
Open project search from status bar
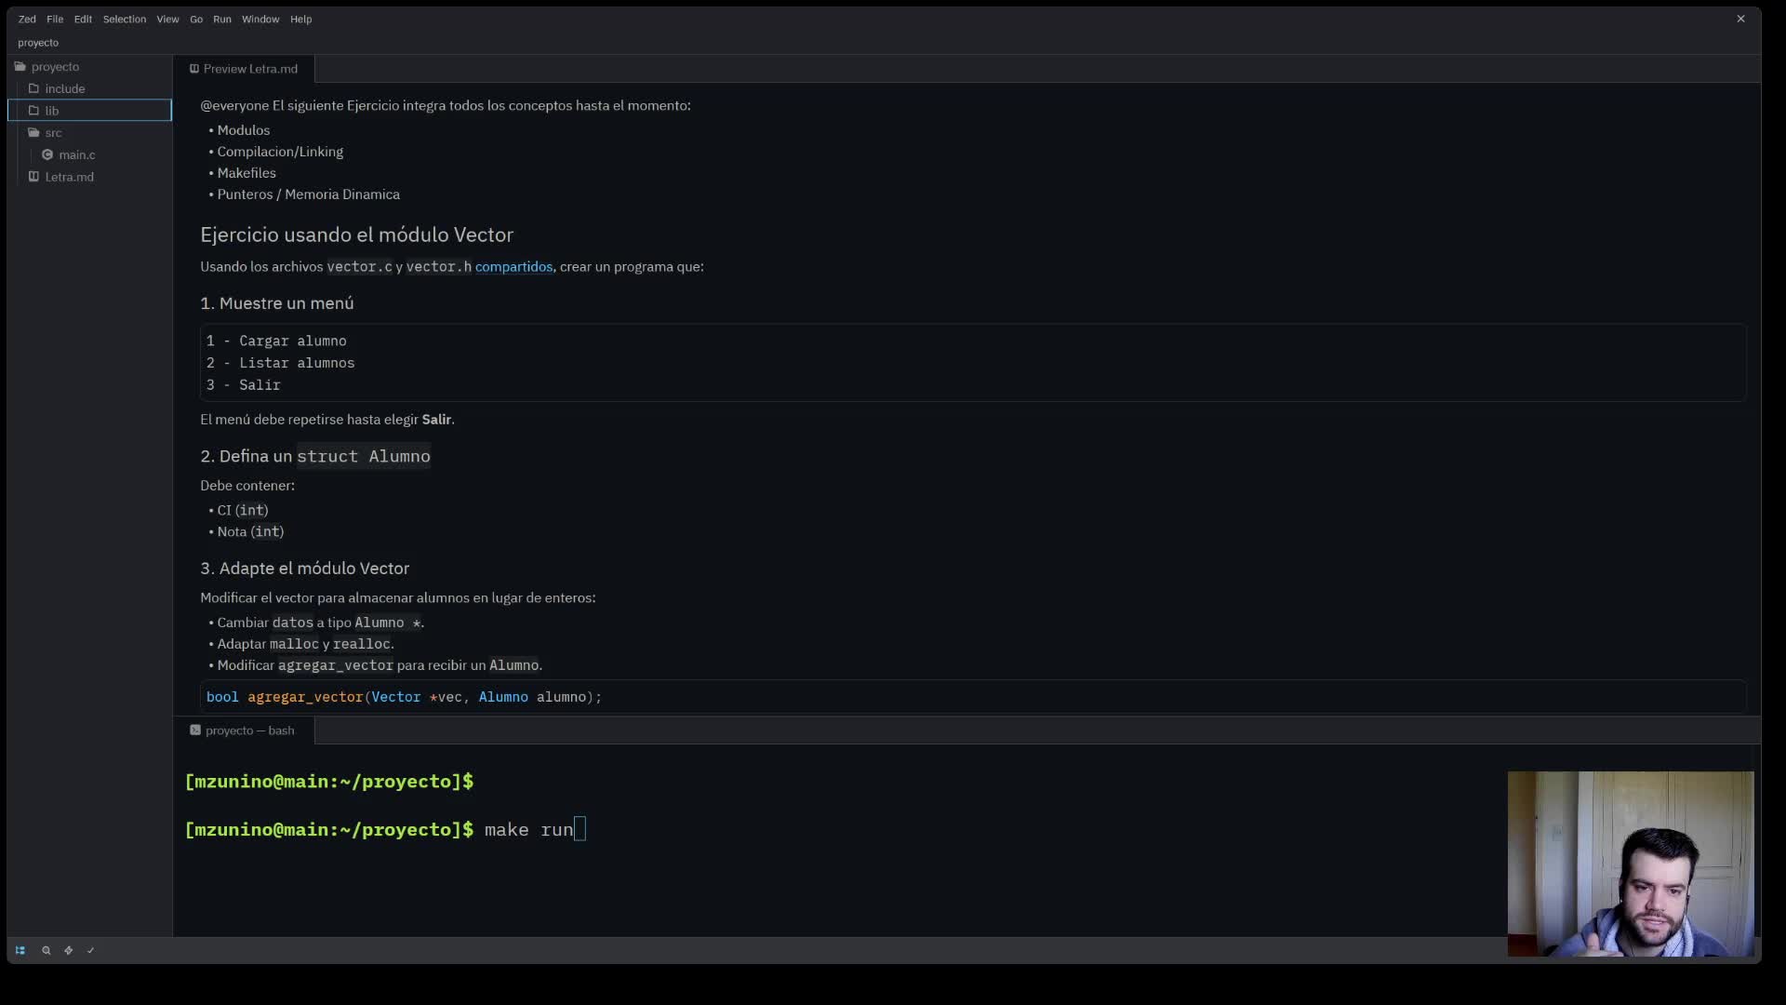click(x=46, y=950)
